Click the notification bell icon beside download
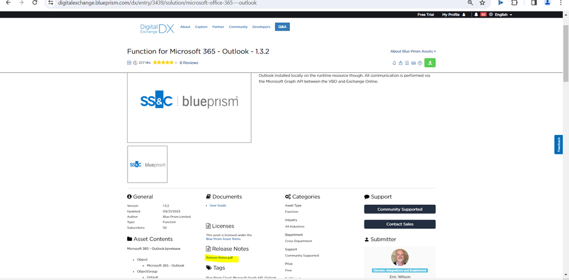Viewport: 569px width, 280px height. (x=395, y=63)
